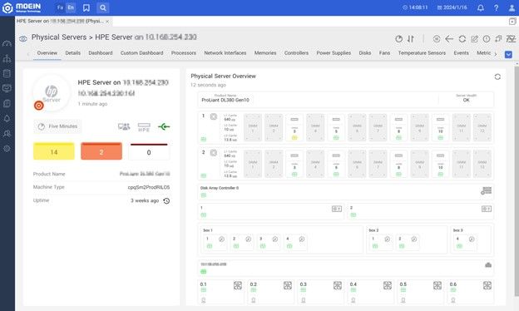Open the bookmarks icon in top bar
This screenshot has height=311, width=519.
[86, 7]
